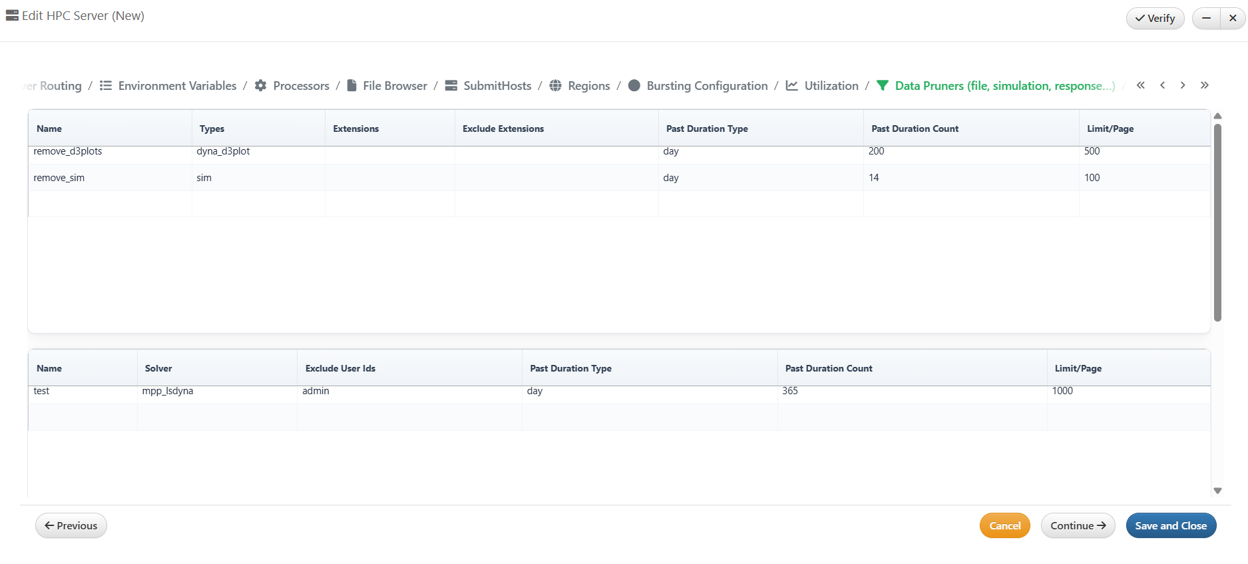This screenshot has width=1248, height=564.
Task: Open the Utilization tab
Action: 831,86
